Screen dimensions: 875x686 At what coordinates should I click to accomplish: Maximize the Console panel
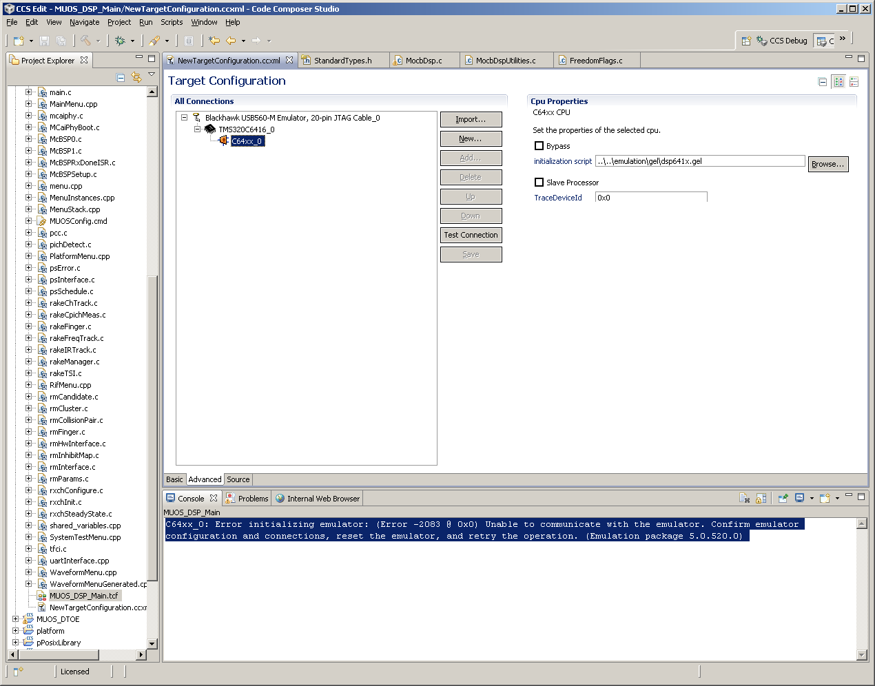point(861,496)
